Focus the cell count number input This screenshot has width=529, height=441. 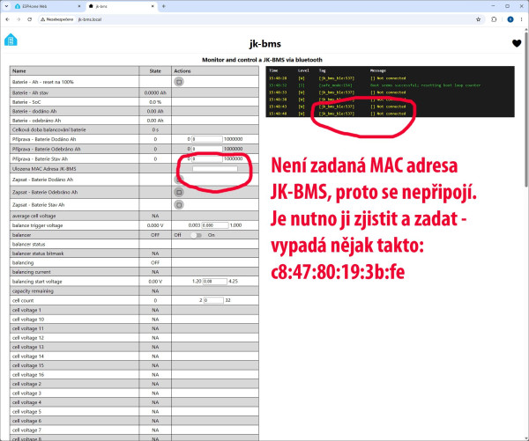tap(213, 300)
